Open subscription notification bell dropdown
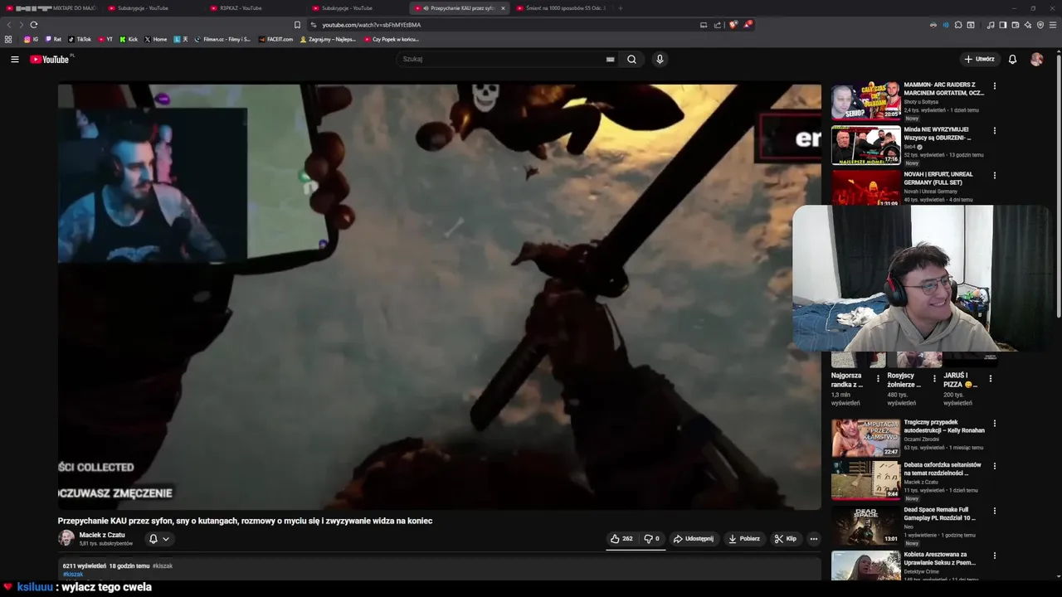The width and height of the screenshot is (1062, 597). [x=158, y=538]
